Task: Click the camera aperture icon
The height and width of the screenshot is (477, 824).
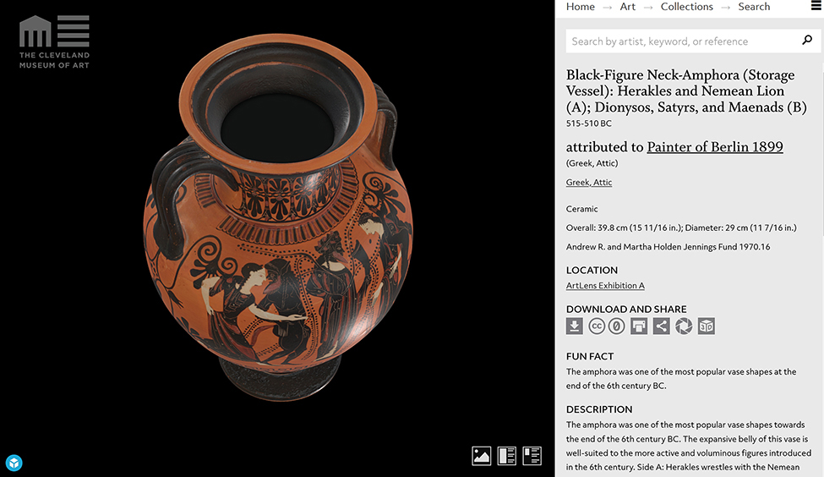Action: coord(684,326)
